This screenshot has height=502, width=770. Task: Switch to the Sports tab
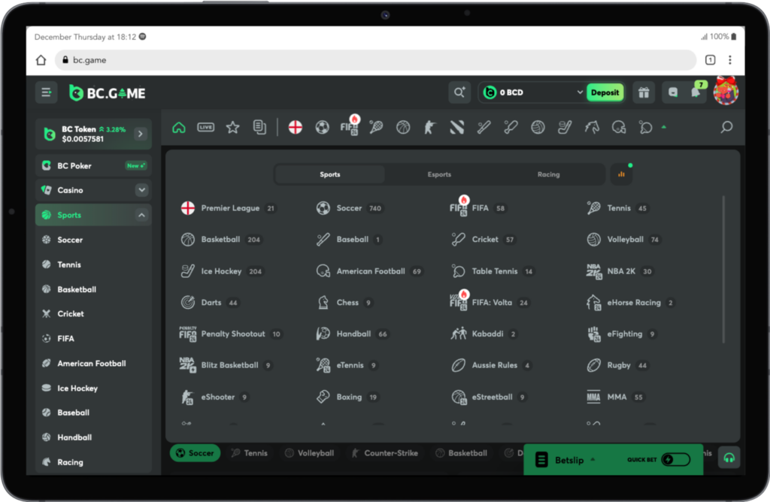point(330,174)
